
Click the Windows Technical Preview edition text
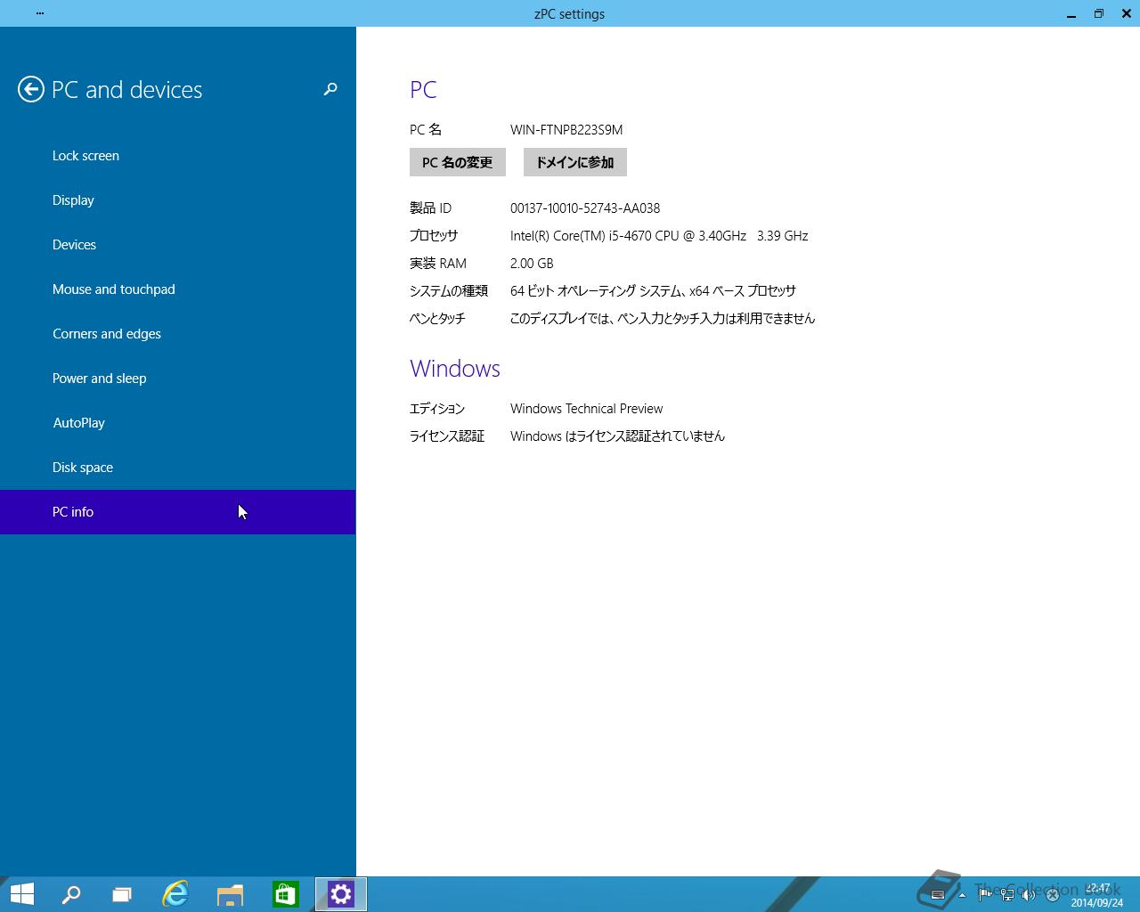click(587, 409)
